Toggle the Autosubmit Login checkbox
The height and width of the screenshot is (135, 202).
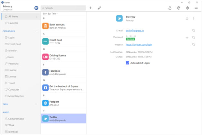click(127, 63)
